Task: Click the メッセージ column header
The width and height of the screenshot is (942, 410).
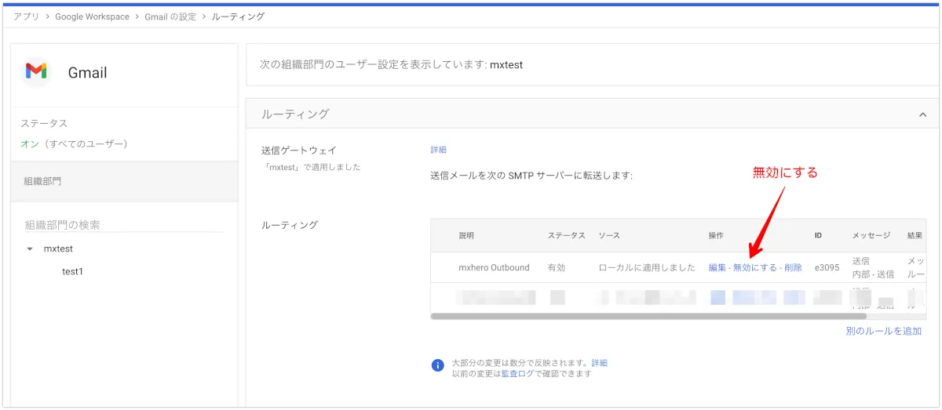Action: [x=871, y=235]
